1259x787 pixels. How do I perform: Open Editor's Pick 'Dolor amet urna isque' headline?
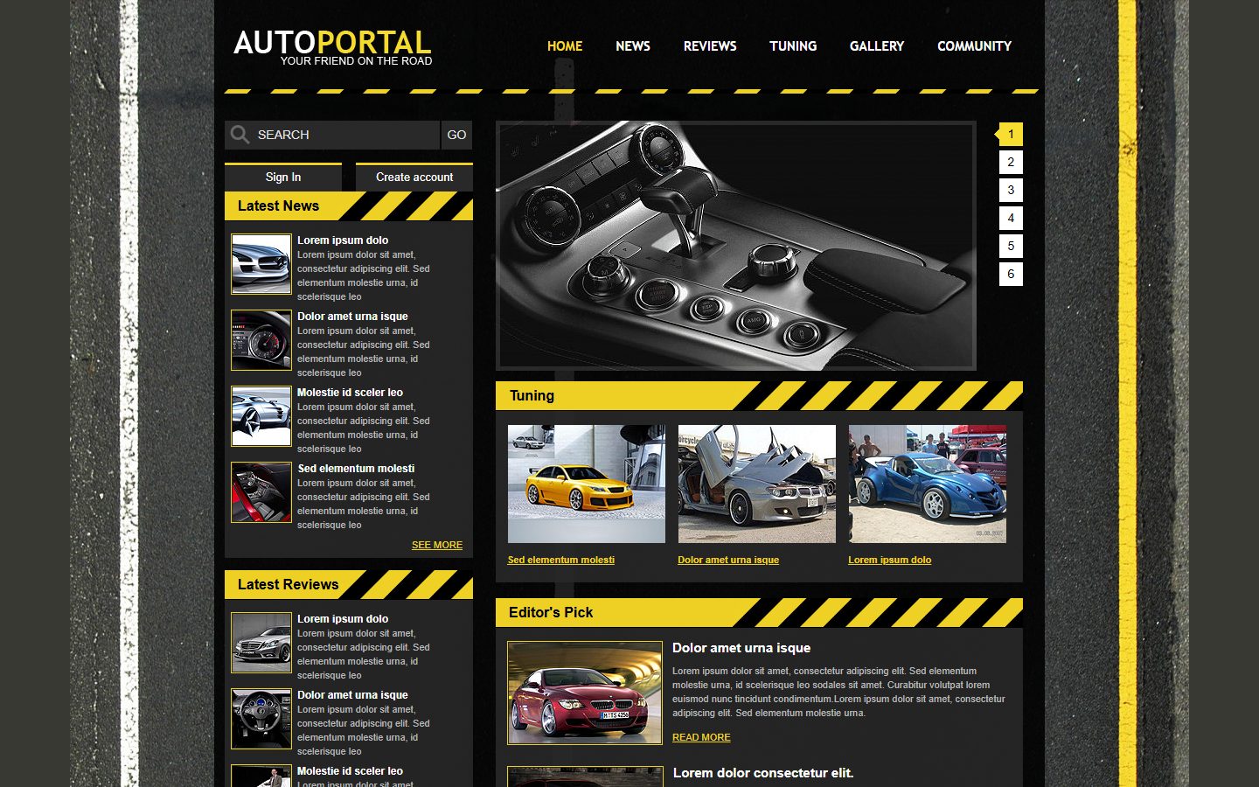(x=741, y=648)
